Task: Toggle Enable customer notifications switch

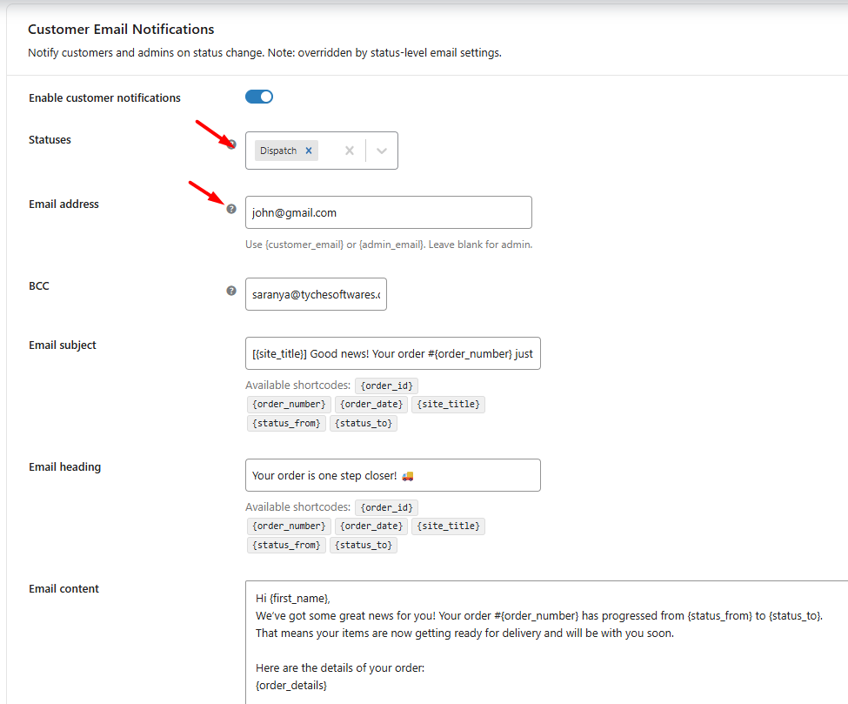Action: 259,97
